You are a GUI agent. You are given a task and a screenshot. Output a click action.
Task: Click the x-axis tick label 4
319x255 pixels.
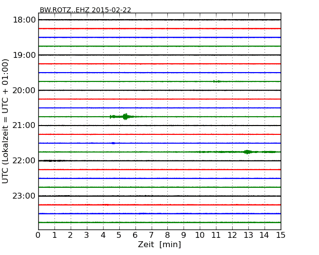tap(103, 235)
